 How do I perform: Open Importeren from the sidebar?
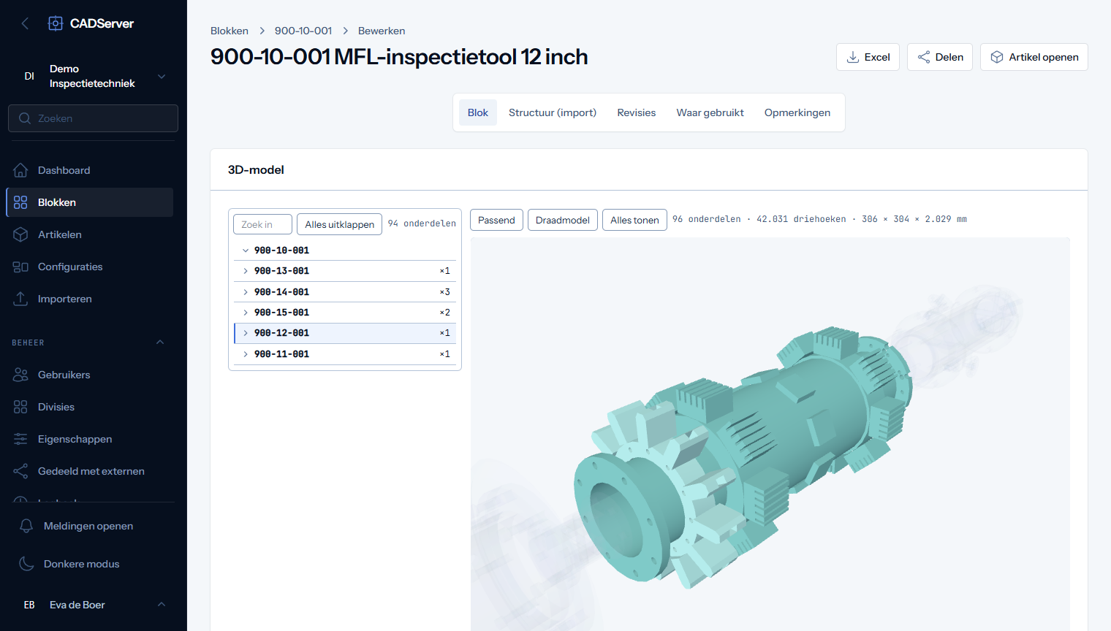[x=90, y=299]
